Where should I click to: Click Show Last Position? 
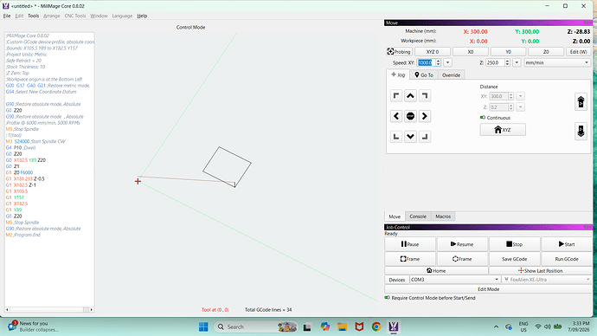tap(540, 270)
